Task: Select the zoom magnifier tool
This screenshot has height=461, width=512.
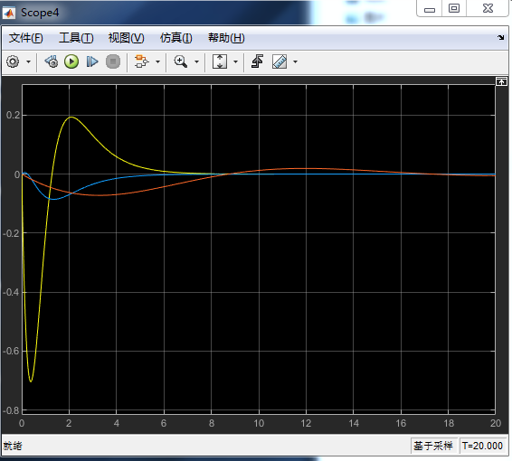Action: [x=181, y=61]
